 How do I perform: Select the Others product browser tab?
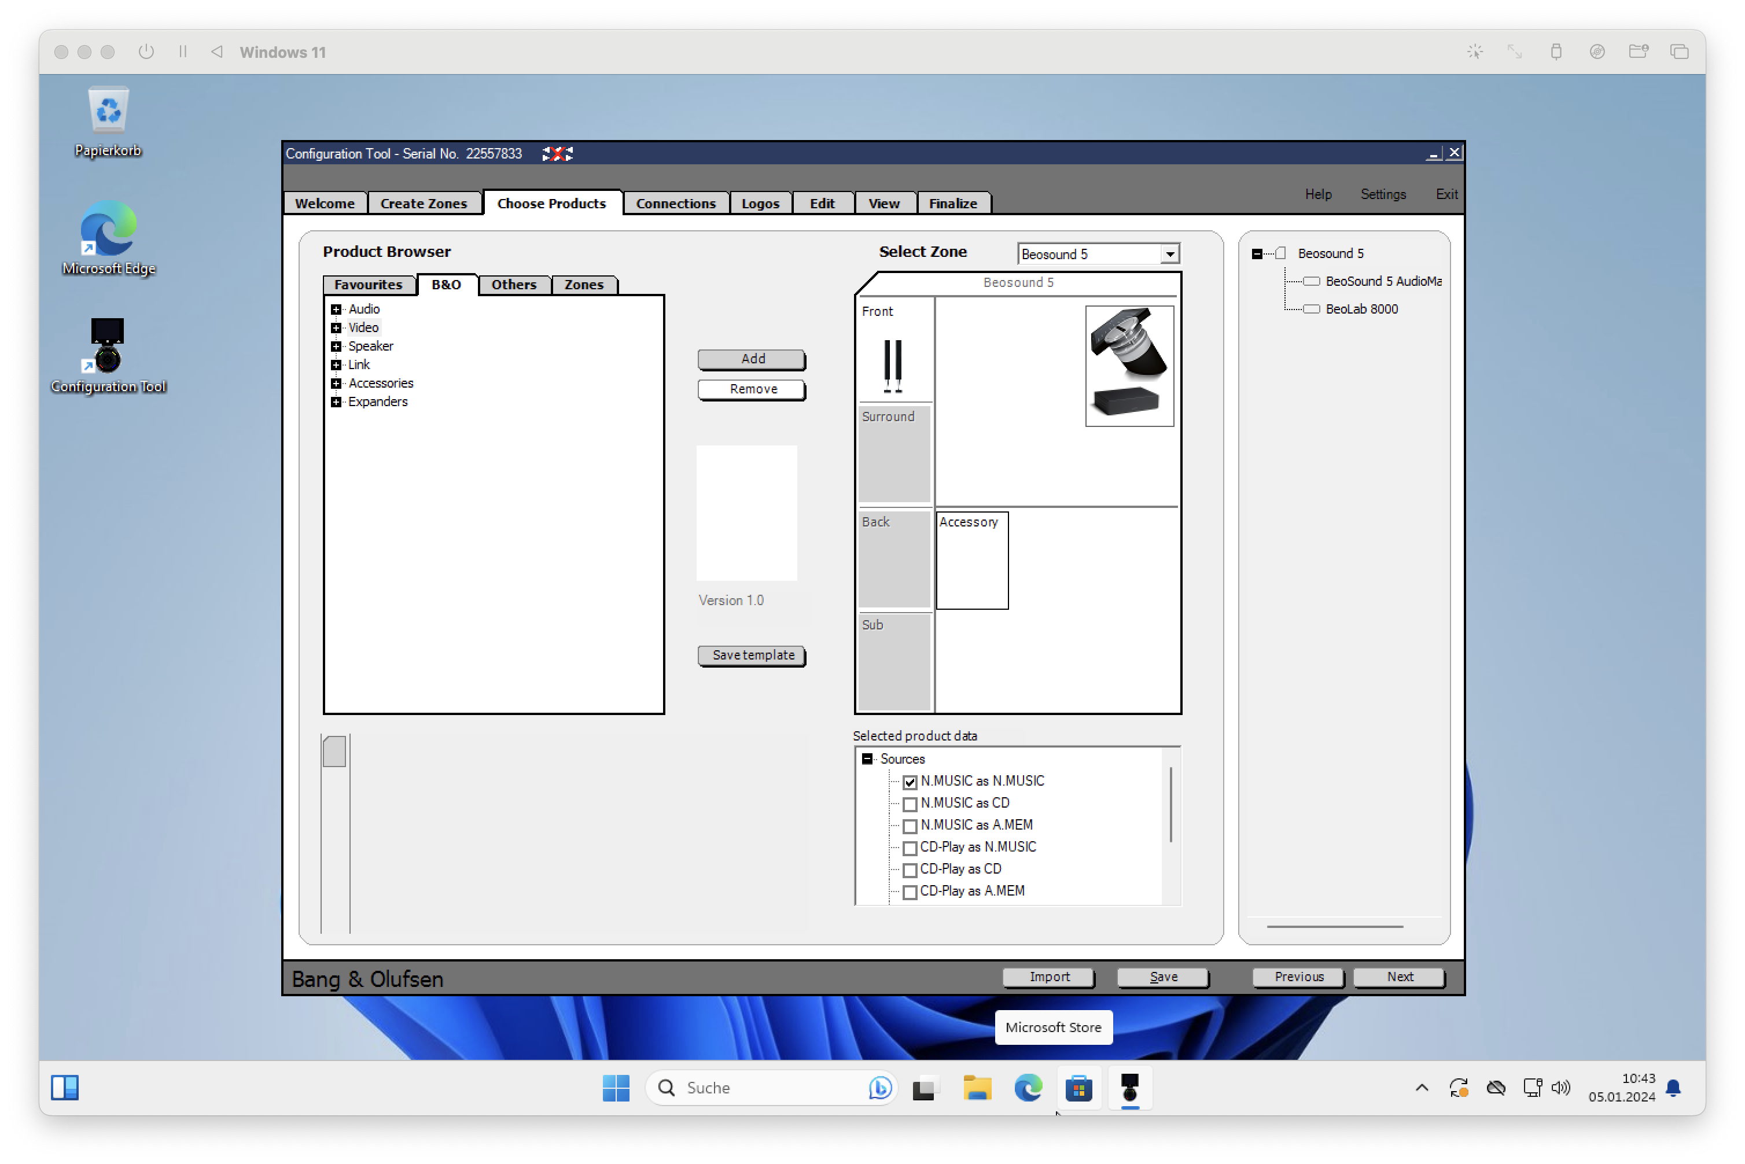[x=514, y=284]
